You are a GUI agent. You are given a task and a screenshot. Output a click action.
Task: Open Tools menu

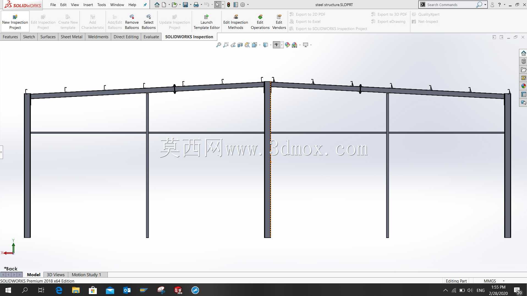click(101, 5)
